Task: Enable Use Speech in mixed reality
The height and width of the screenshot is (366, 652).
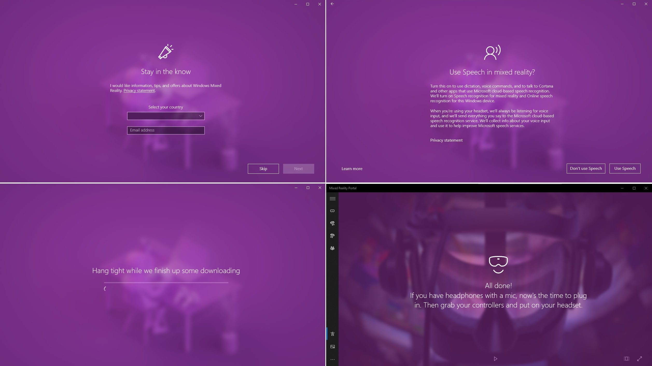Action: click(x=625, y=169)
